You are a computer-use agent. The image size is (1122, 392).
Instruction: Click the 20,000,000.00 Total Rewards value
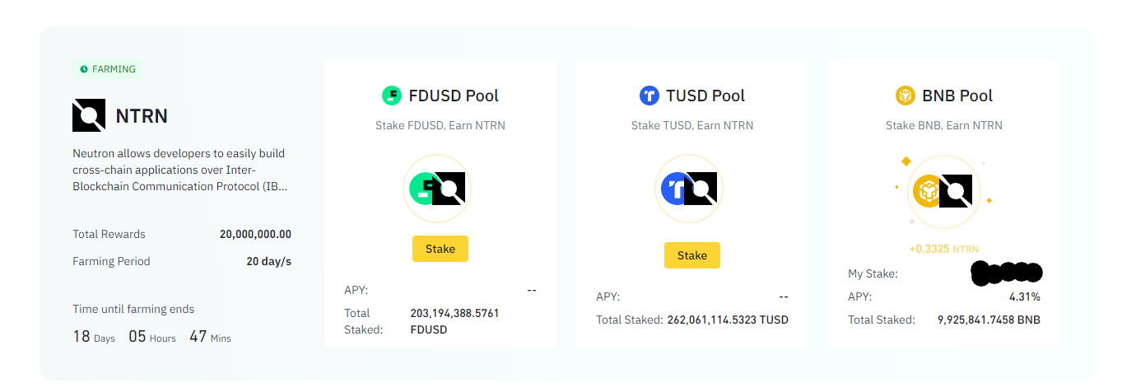[x=255, y=234]
